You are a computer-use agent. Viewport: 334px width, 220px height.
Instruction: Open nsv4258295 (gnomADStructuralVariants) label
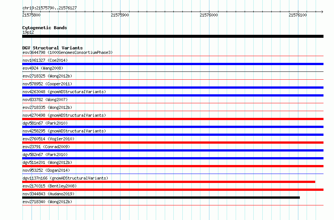point(64,131)
